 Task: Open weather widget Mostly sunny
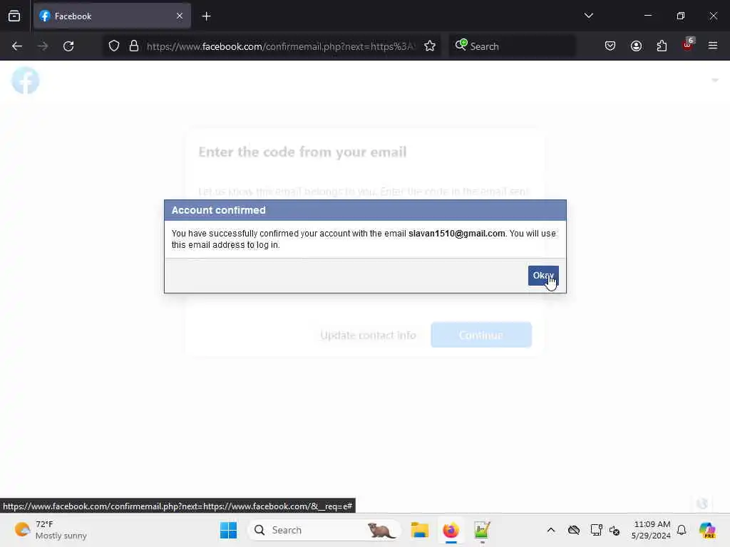click(x=51, y=530)
